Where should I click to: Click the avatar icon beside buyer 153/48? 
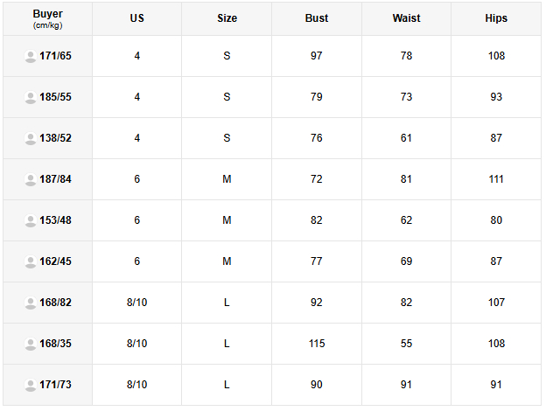click(x=31, y=220)
